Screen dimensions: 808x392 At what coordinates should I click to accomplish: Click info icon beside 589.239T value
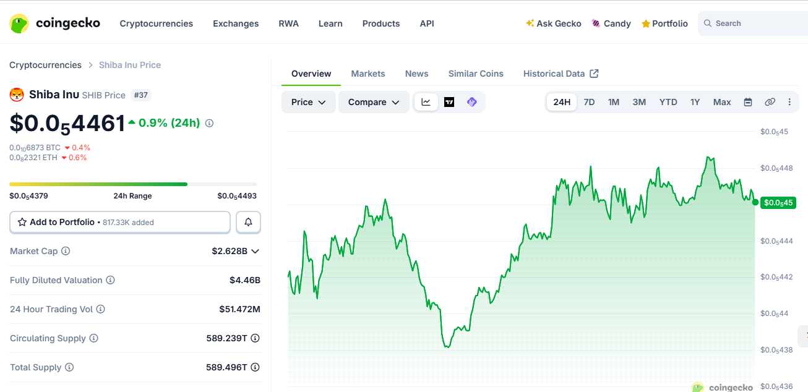(255, 338)
